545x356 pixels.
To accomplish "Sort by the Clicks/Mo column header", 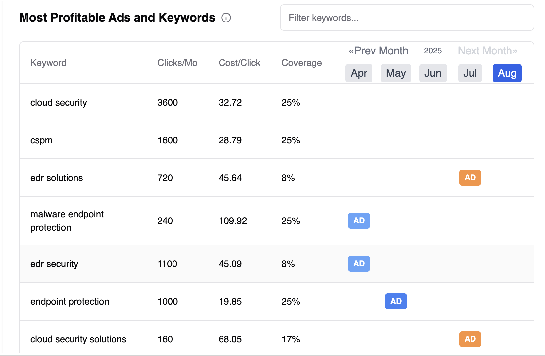I will (177, 63).
